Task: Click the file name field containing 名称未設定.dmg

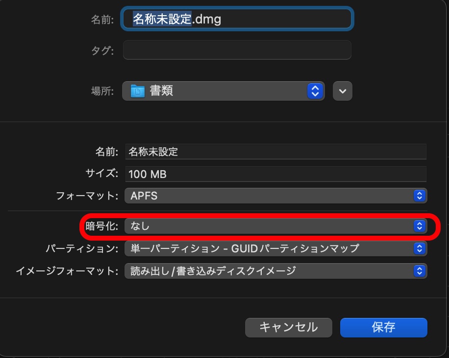Action: [237, 19]
